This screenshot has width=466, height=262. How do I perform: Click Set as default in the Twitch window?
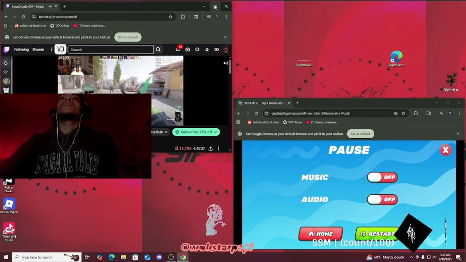tap(128, 37)
